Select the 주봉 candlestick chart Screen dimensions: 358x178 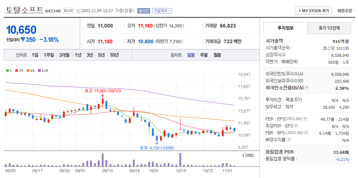pyautogui.click(x=204, y=55)
